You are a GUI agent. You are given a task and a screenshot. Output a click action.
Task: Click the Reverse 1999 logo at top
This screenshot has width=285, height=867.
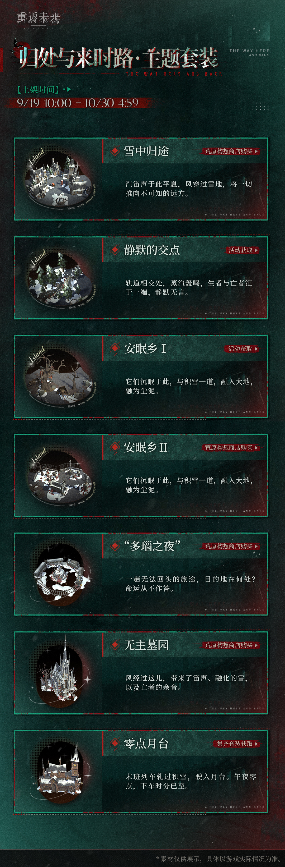click(x=38, y=20)
